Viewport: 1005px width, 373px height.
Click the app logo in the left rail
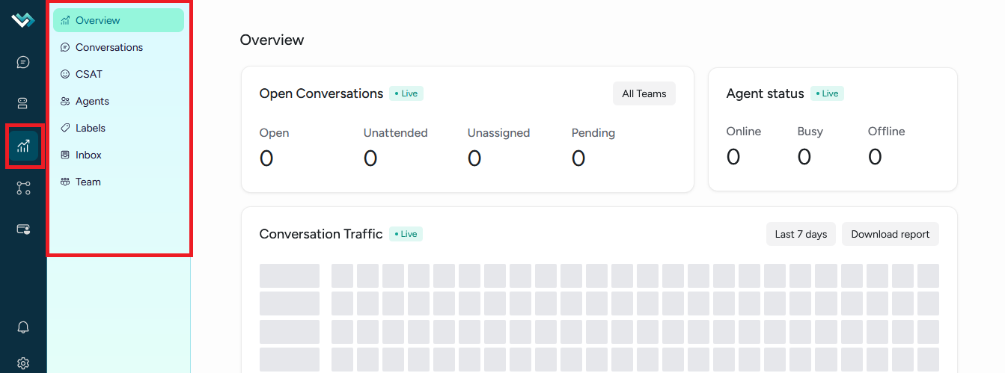pos(23,20)
